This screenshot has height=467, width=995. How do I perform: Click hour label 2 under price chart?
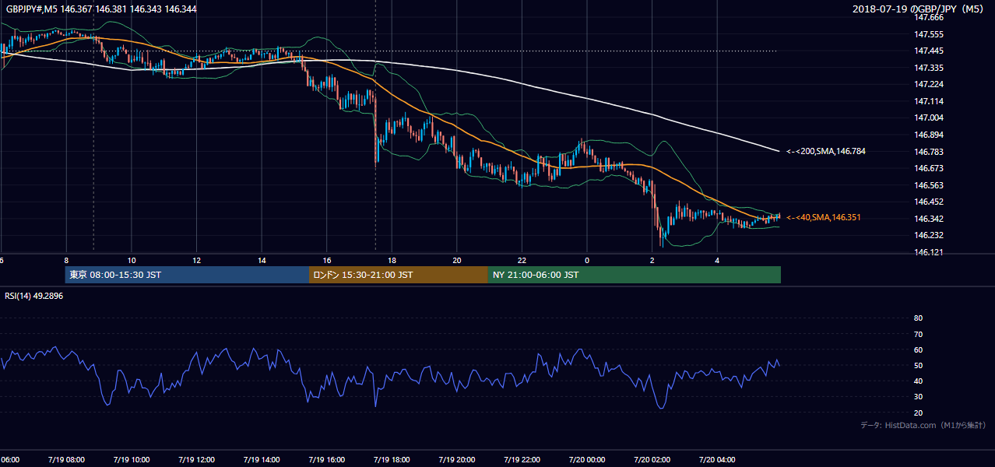coord(652,260)
